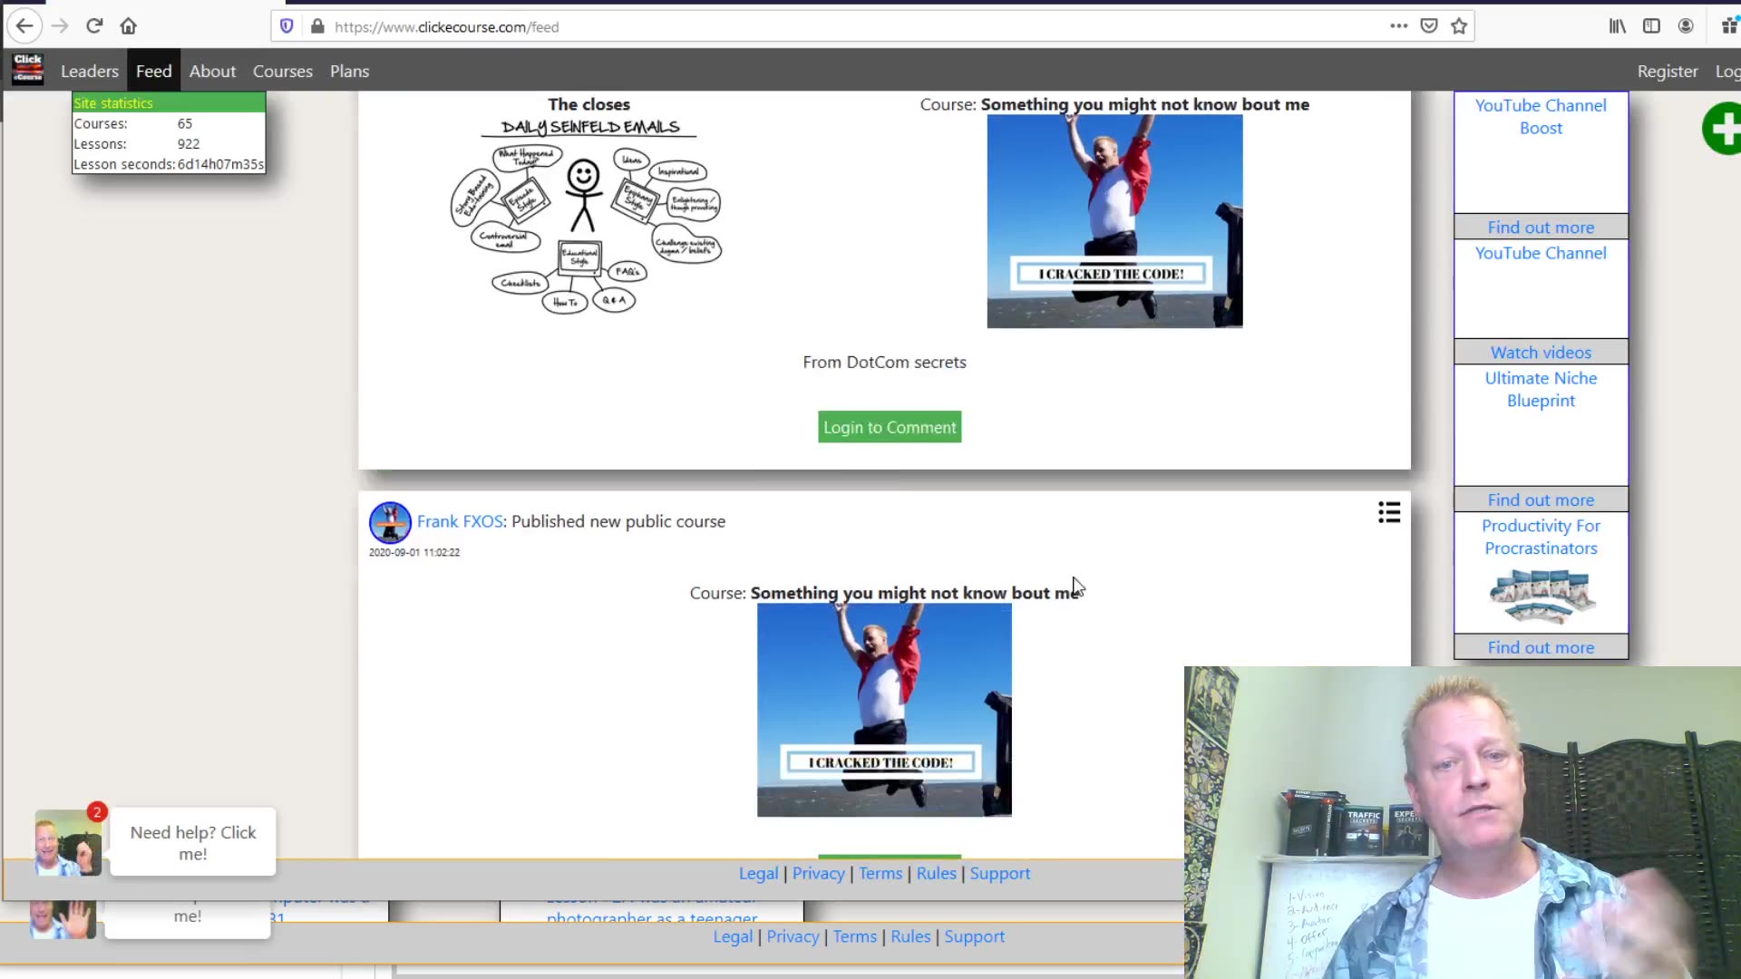Open the Ultimate Niche Blueprint link
This screenshot has height=979, width=1741.
point(1541,389)
